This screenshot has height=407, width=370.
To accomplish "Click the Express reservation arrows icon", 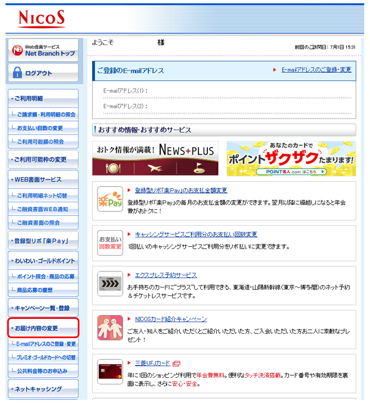I will coord(110,284).
